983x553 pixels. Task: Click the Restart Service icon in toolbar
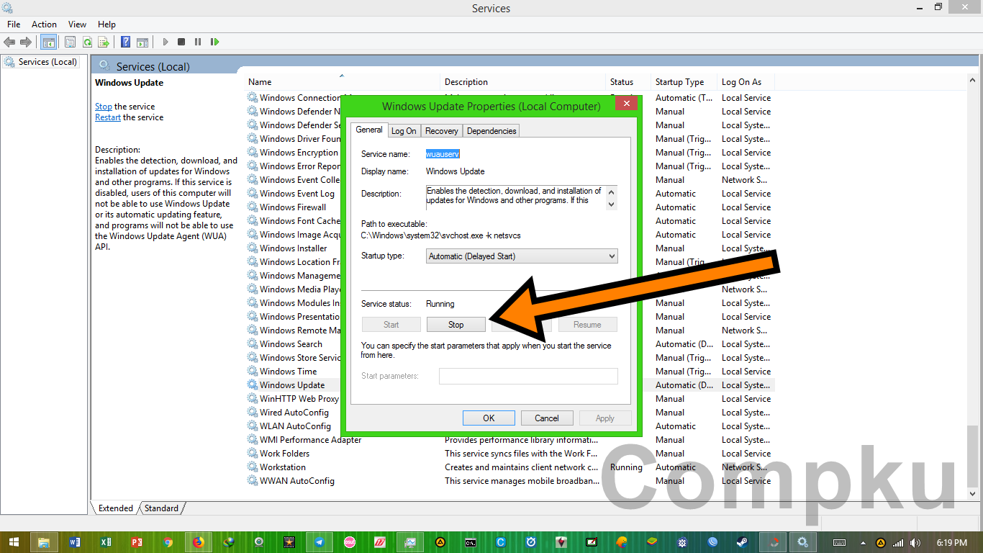[214, 42]
